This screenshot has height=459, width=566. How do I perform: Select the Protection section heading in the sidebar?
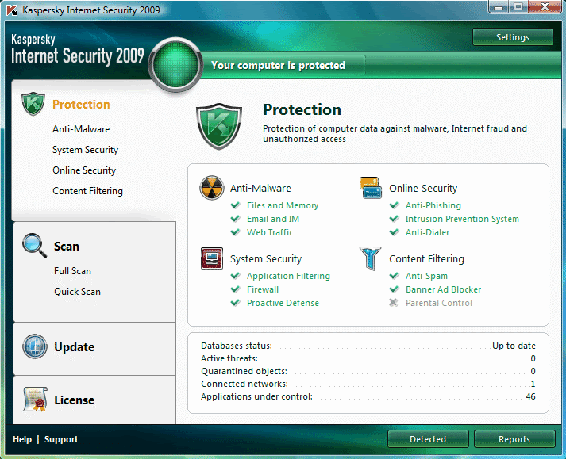(x=81, y=104)
